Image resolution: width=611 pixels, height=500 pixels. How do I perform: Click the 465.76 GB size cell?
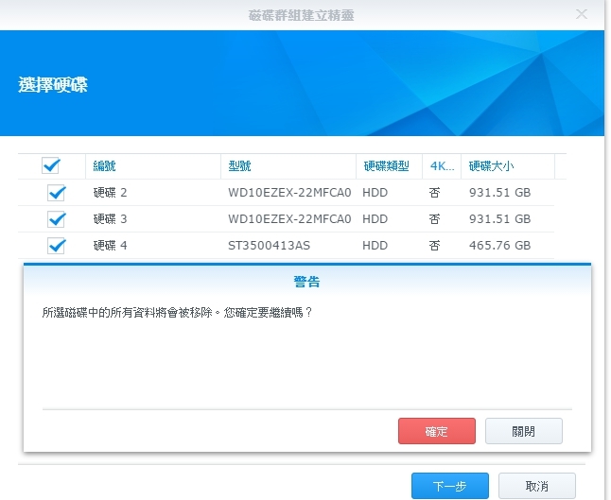click(499, 246)
